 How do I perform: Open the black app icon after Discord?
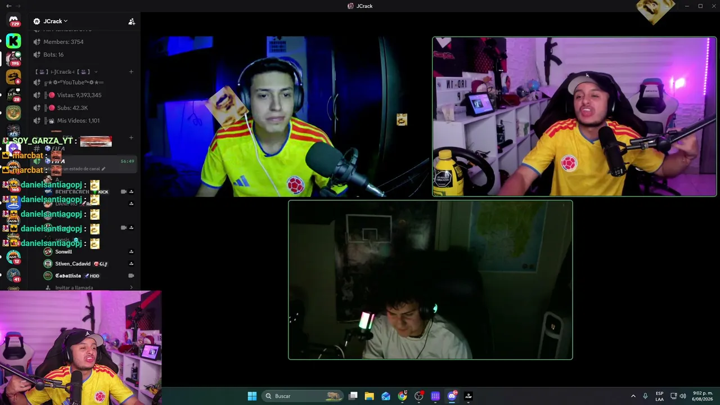click(x=469, y=396)
